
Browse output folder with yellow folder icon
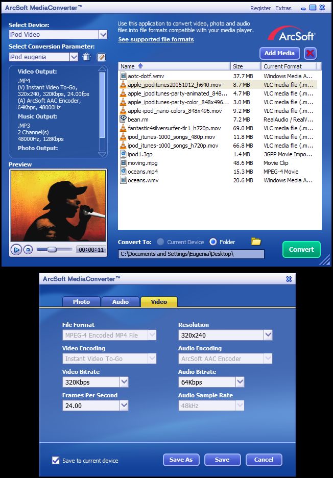(256, 242)
